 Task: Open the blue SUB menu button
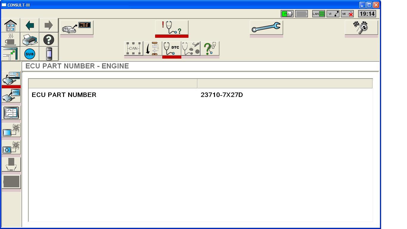[x=30, y=54]
